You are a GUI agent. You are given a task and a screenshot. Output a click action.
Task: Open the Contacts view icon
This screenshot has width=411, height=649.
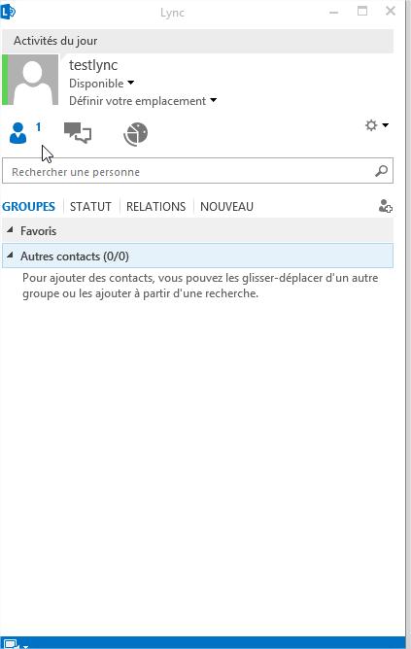click(x=17, y=133)
